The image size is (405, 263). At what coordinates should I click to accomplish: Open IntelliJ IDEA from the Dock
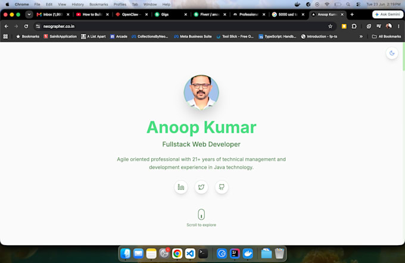(x=235, y=253)
